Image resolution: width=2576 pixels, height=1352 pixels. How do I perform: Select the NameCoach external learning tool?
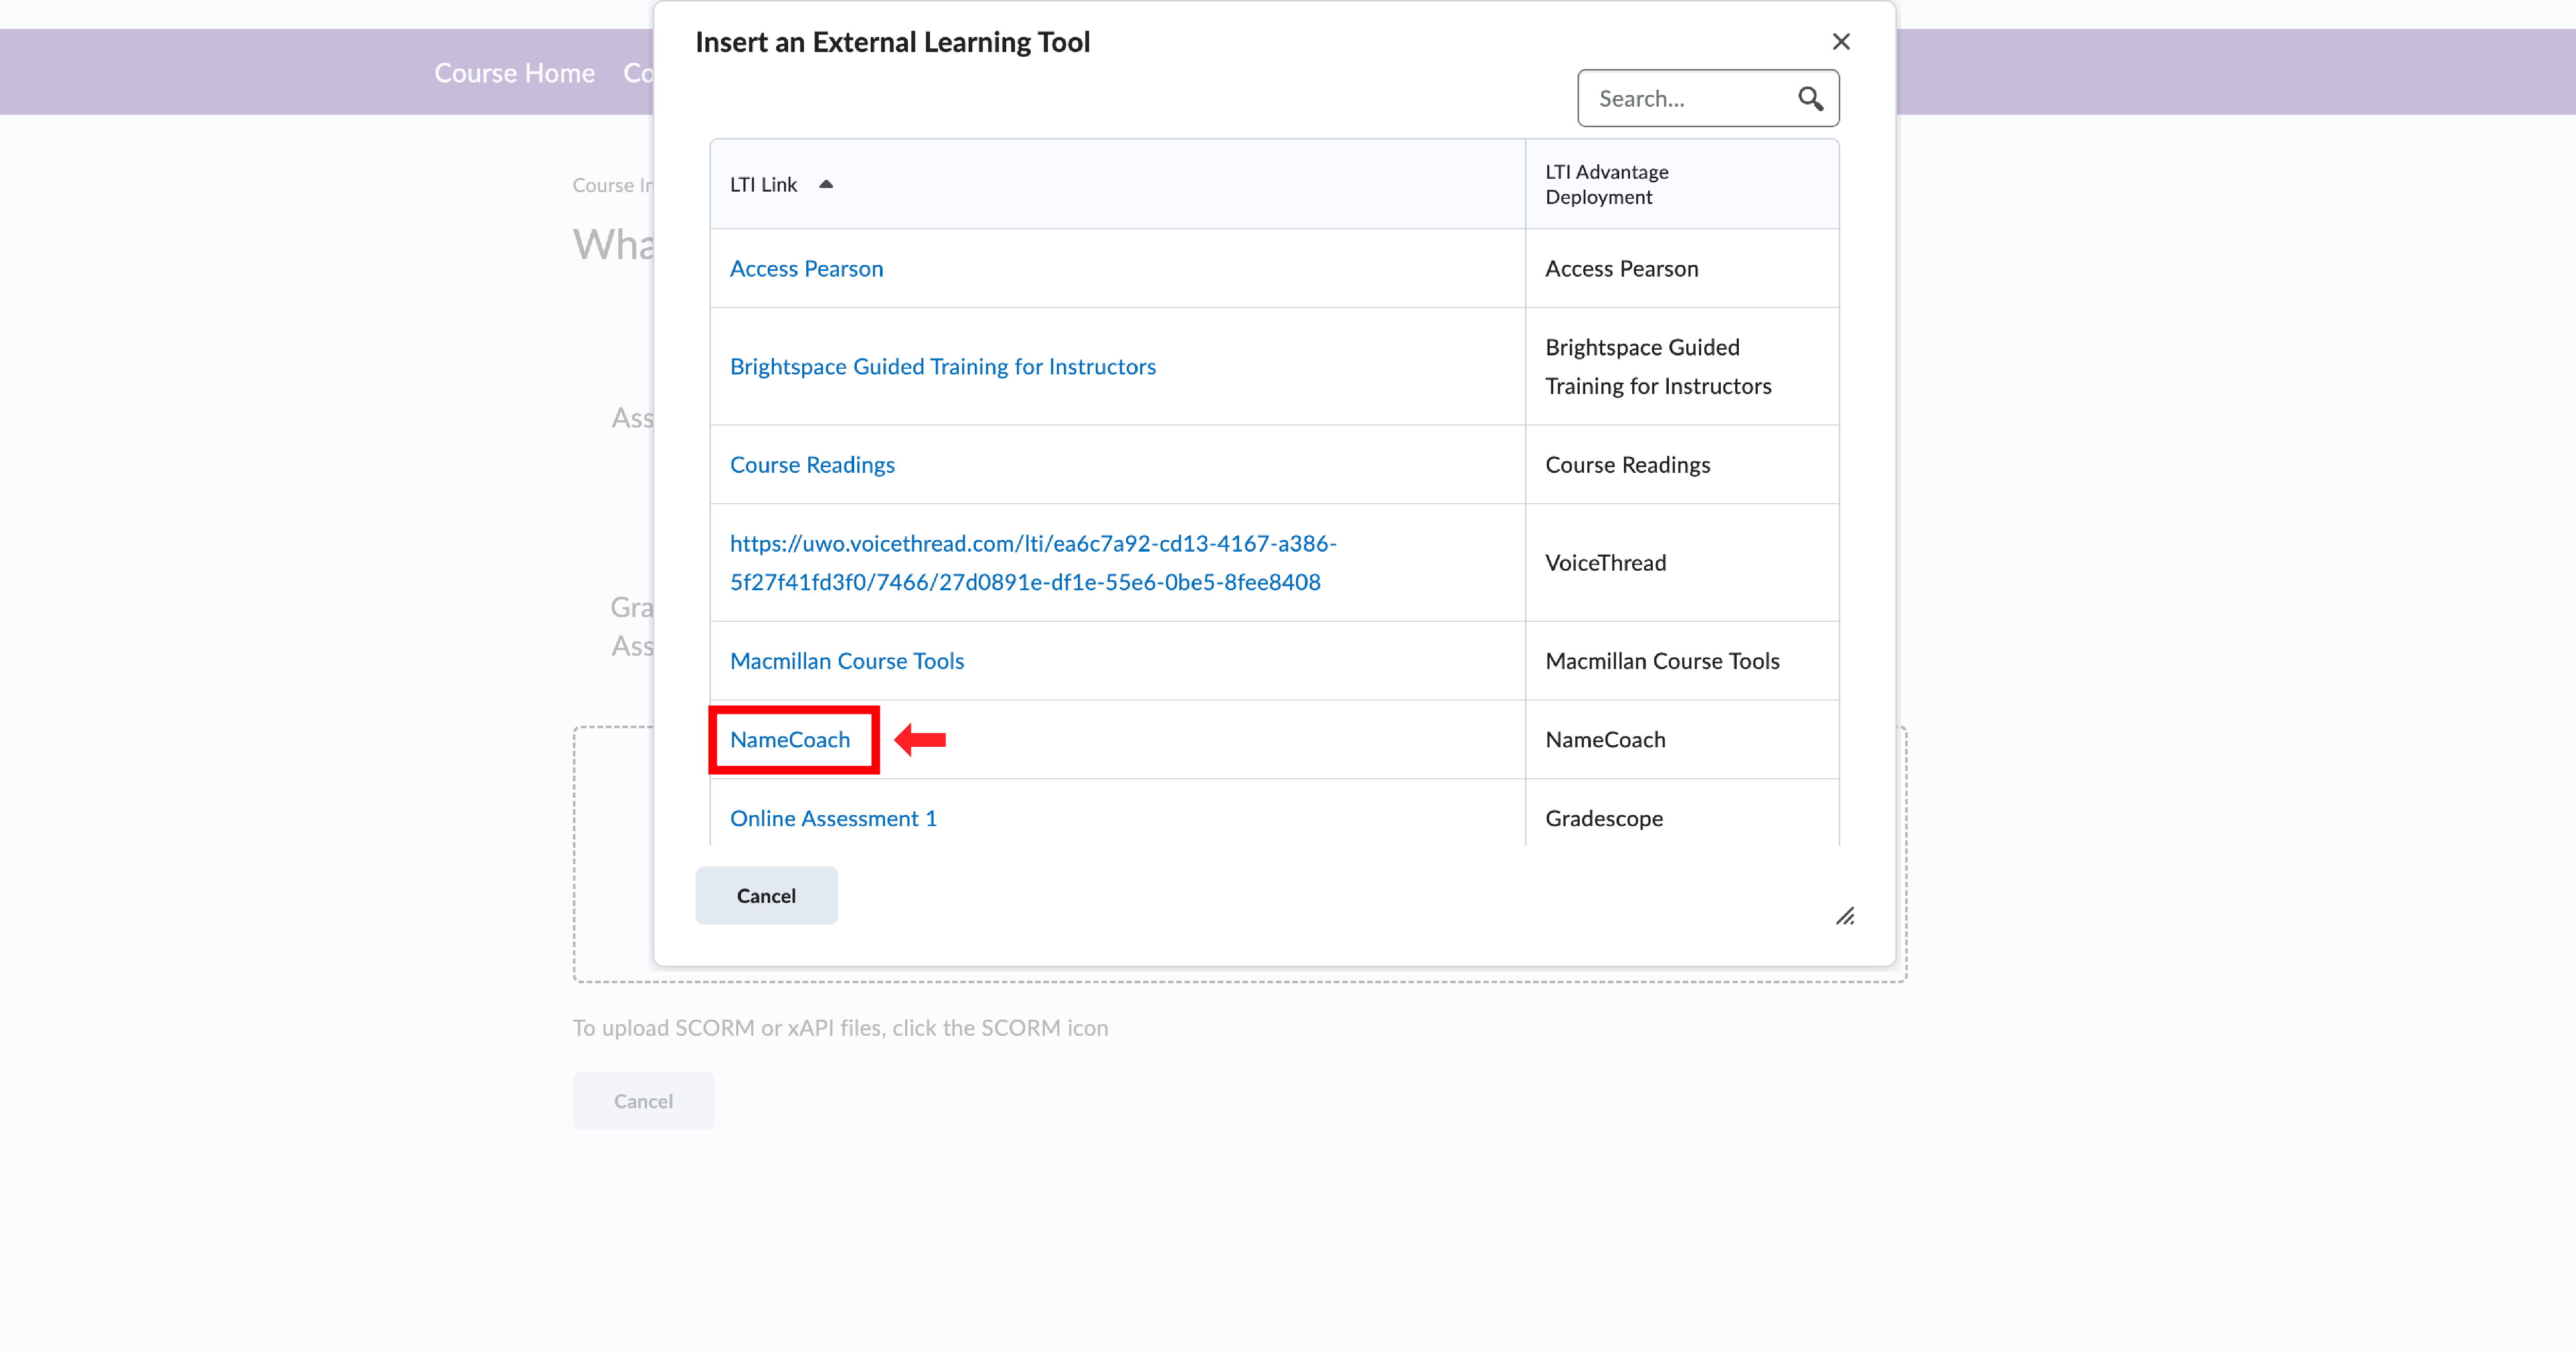coord(790,740)
